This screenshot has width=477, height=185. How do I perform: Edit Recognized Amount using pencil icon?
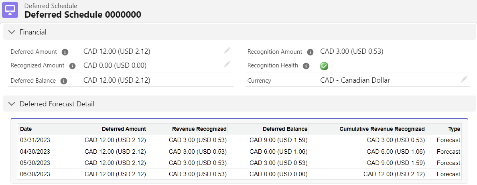point(227,64)
